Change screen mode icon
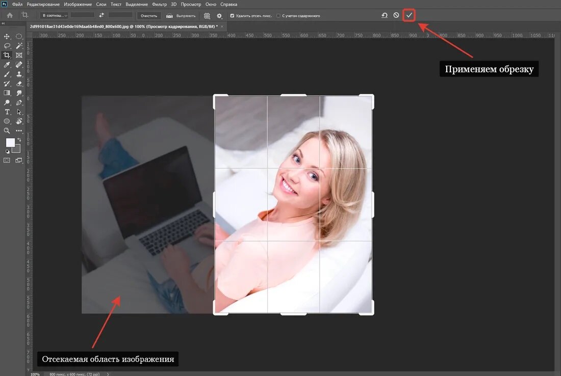The height and width of the screenshot is (376, 561). [x=19, y=160]
